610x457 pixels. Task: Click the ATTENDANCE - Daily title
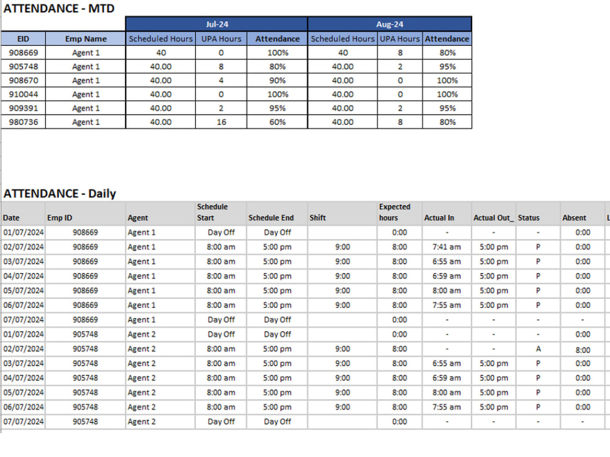pos(60,193)
